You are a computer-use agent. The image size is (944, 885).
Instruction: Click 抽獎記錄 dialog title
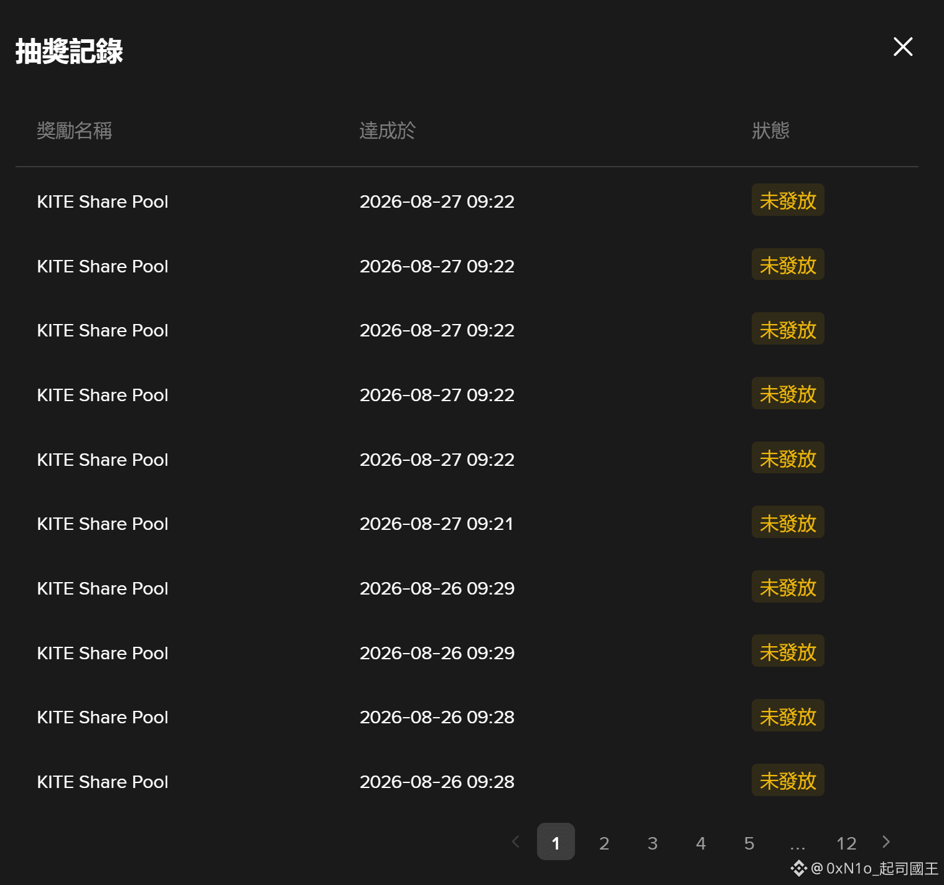click(x=69, y=51)
